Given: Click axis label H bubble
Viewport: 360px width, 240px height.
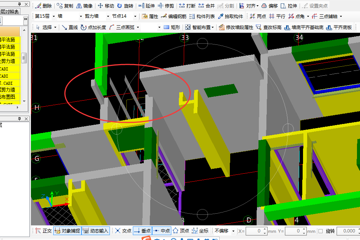Looking at the screenshot, I should [x=36, y=107].
